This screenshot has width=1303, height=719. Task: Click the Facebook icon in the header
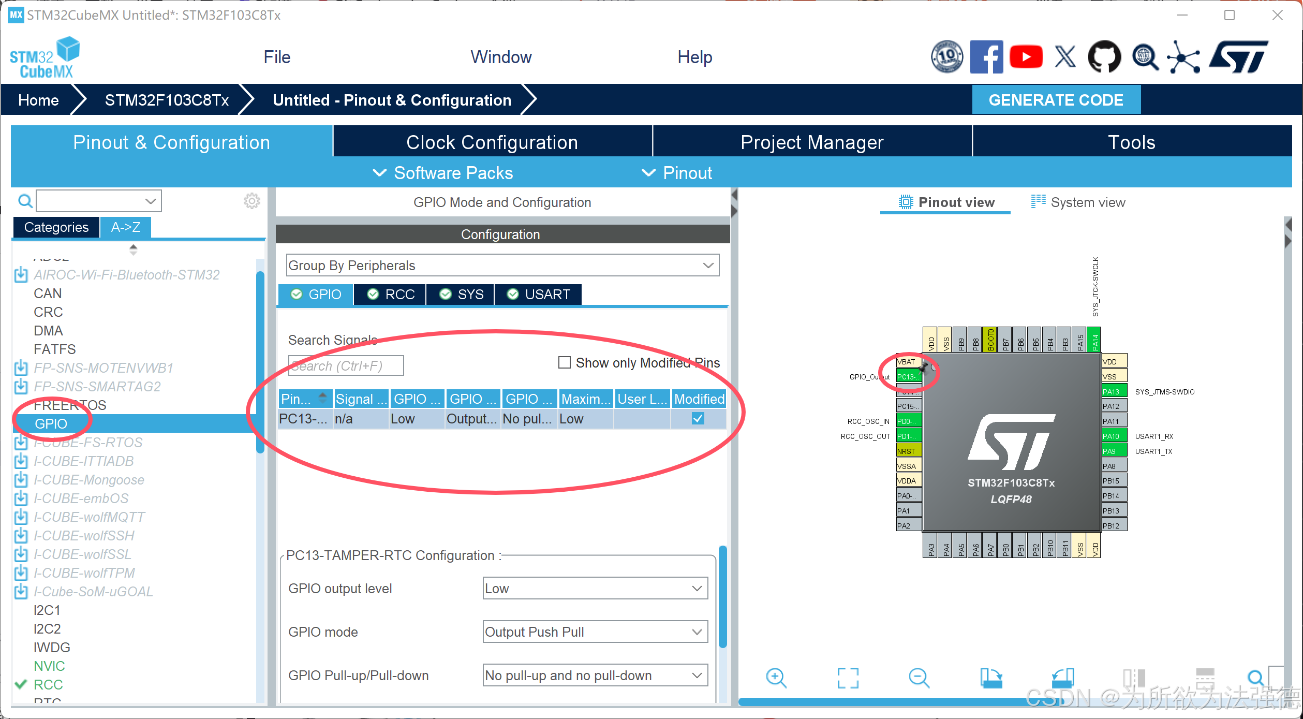point(986,57)
